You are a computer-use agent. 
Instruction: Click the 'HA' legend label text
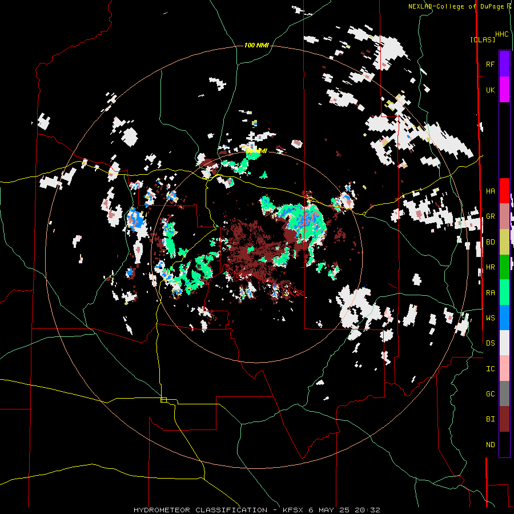[x=490, y=191]
